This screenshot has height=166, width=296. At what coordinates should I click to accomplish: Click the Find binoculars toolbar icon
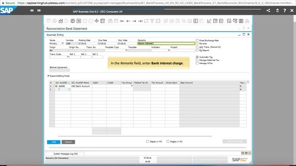point(110,21)
